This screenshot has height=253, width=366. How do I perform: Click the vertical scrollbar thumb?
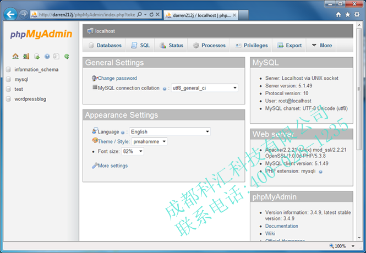(359, 89)
